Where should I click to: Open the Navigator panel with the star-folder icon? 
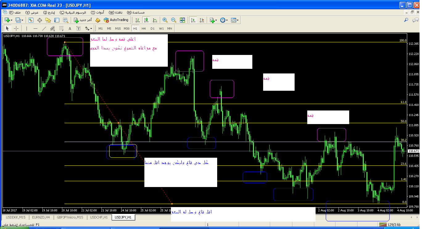(48, 20)
